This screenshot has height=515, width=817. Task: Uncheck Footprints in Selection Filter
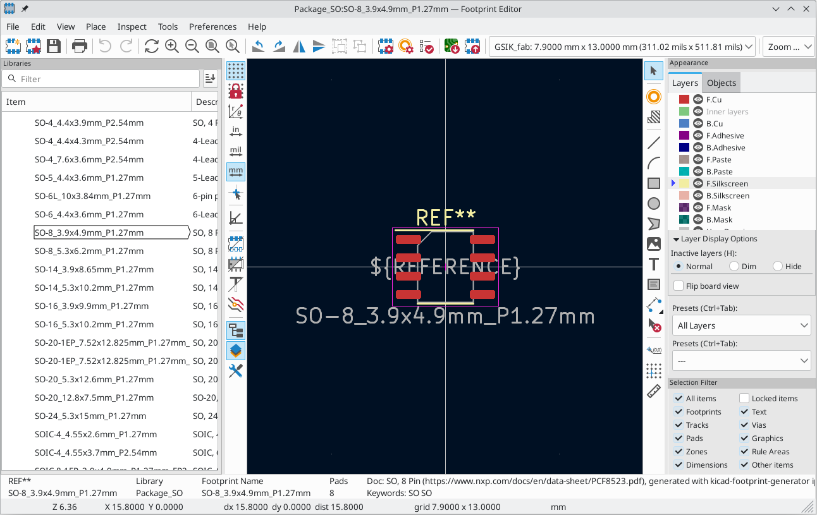click(x=679, y=412)
